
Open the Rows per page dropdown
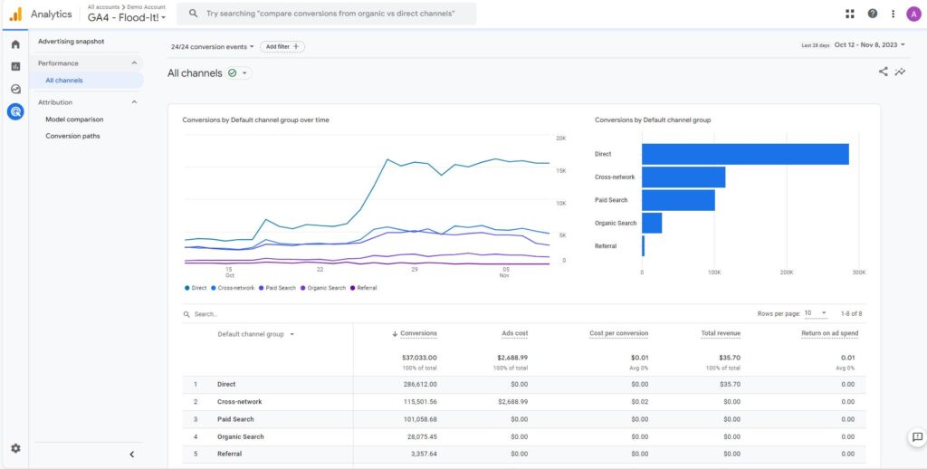tap(816, 313)
